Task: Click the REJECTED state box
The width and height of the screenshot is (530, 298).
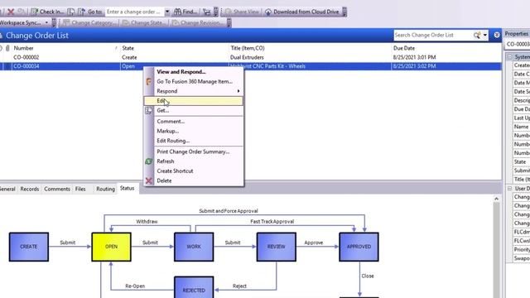Action: (194, 287)
